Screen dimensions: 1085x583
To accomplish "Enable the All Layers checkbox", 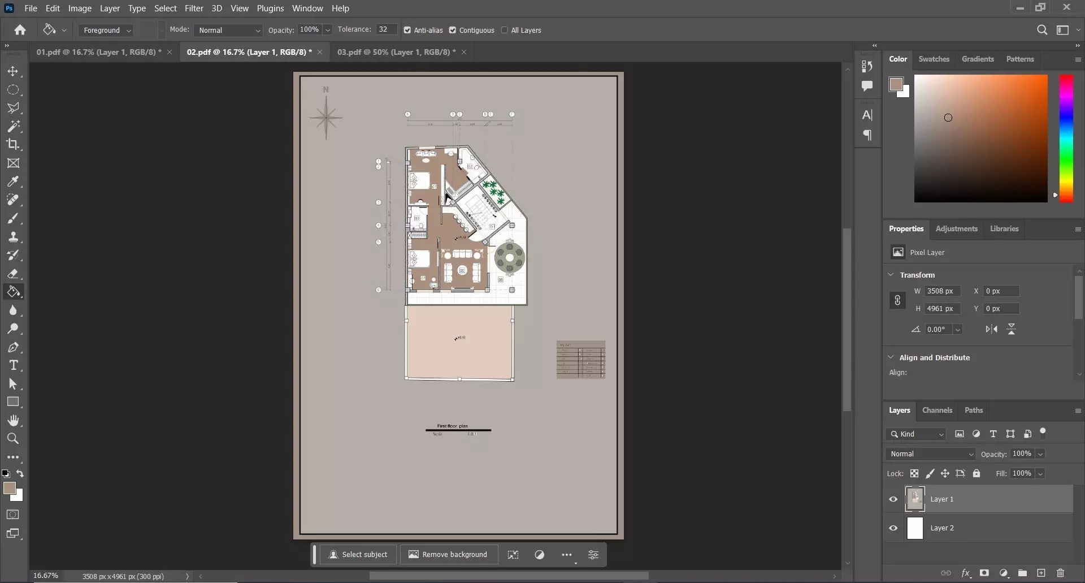I will (505, 31).
